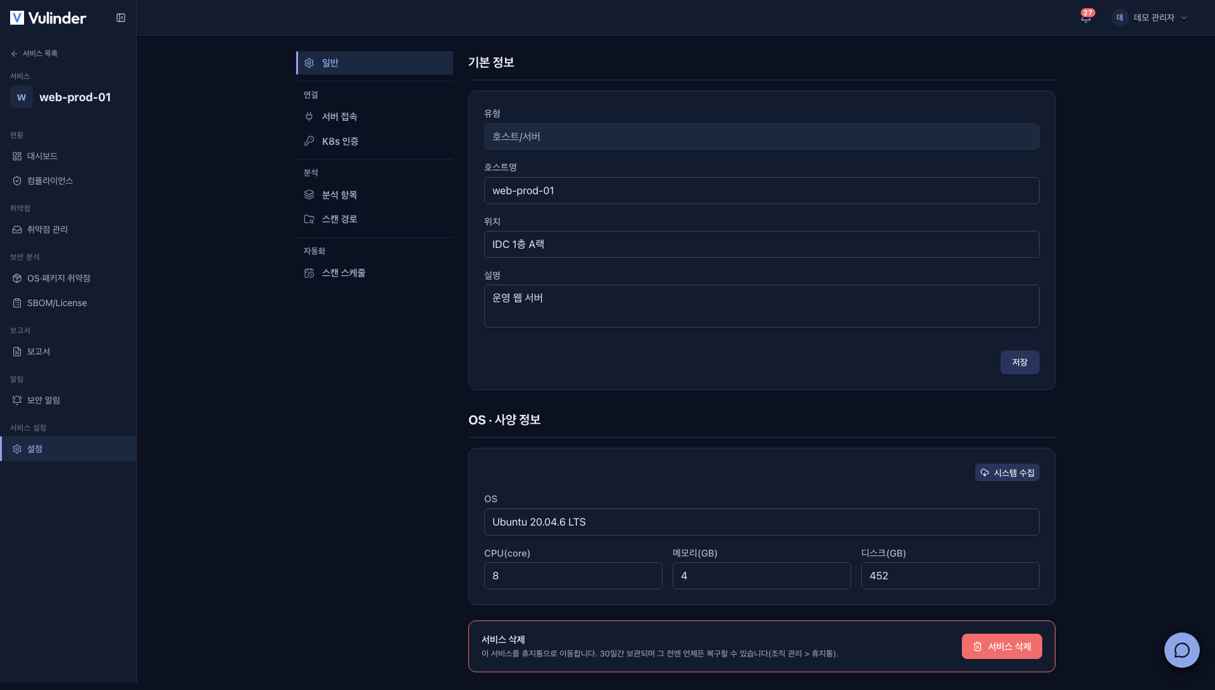This screenshot has height=690, width=1215.
Task: Expand the 데모 관리자 user menu chevron
Action: tap(1184, 18)
